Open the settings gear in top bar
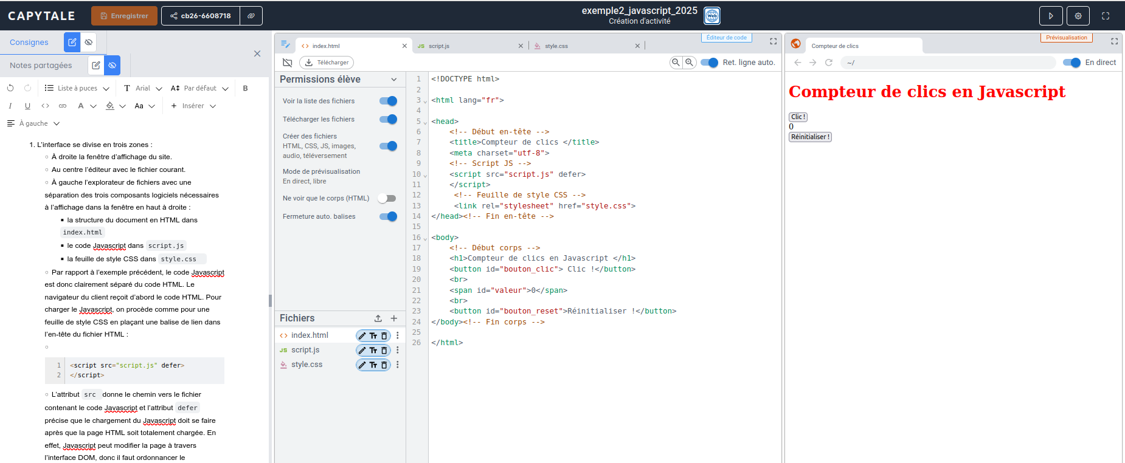1125x463 pixels. 1078,16
